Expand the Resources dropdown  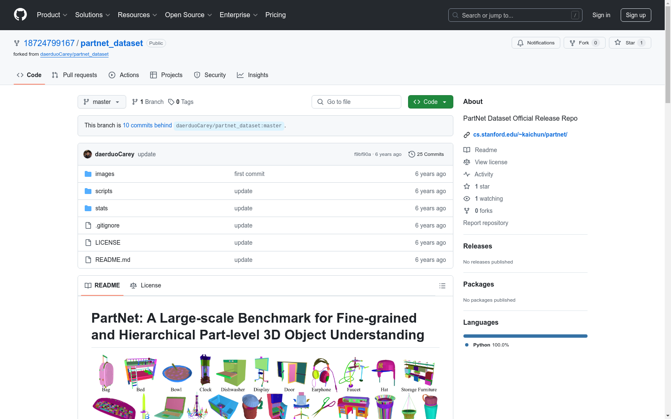click(138, 15)
